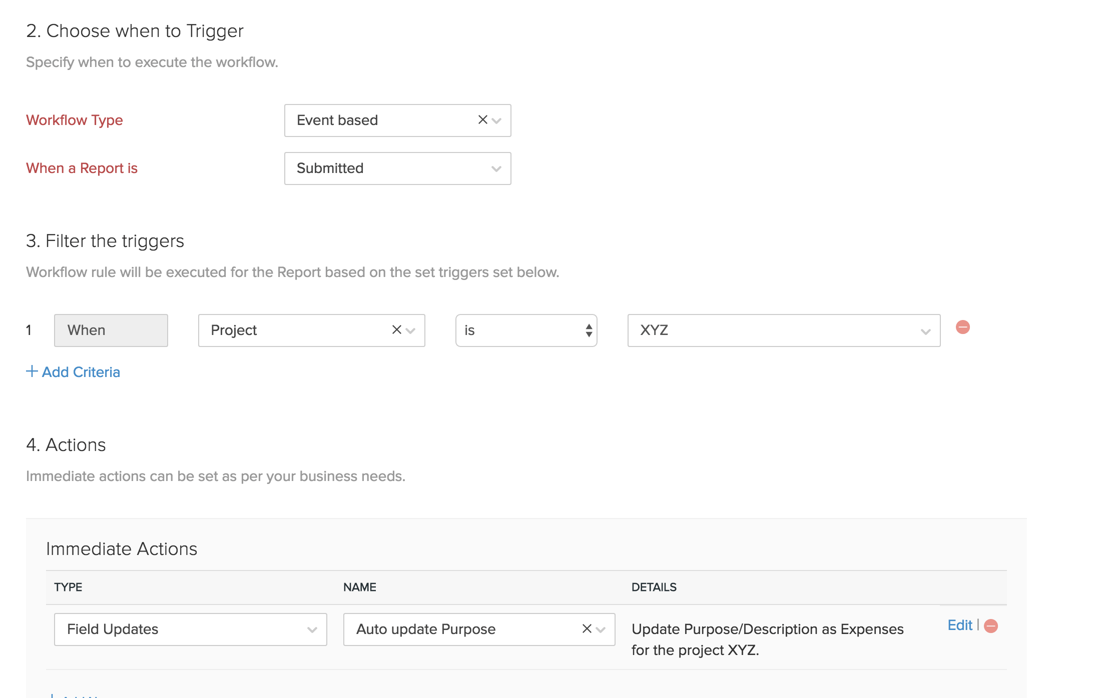This screenshot has height=698, width=1101.
Task: Expand the Auto update Purpose dropdown chevron
Action: click(x=601, y=629)
